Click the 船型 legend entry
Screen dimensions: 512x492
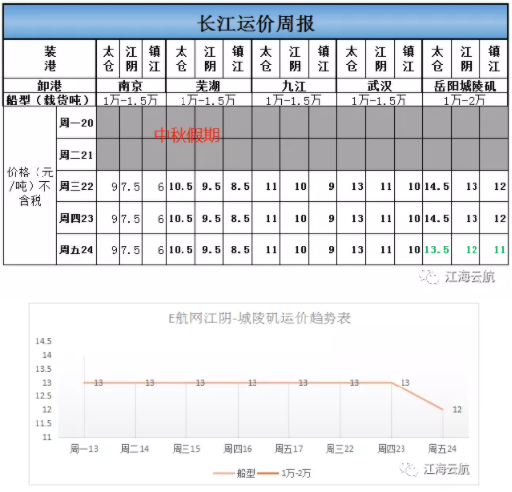[x=234, y=473]
